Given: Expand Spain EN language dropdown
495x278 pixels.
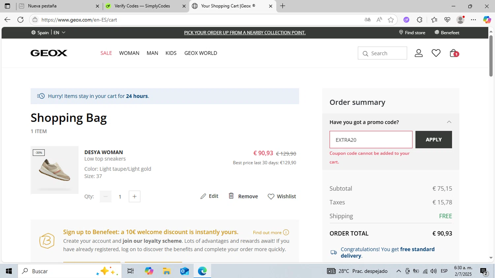Looking at the screenshot, I should [x=48, y=32].
